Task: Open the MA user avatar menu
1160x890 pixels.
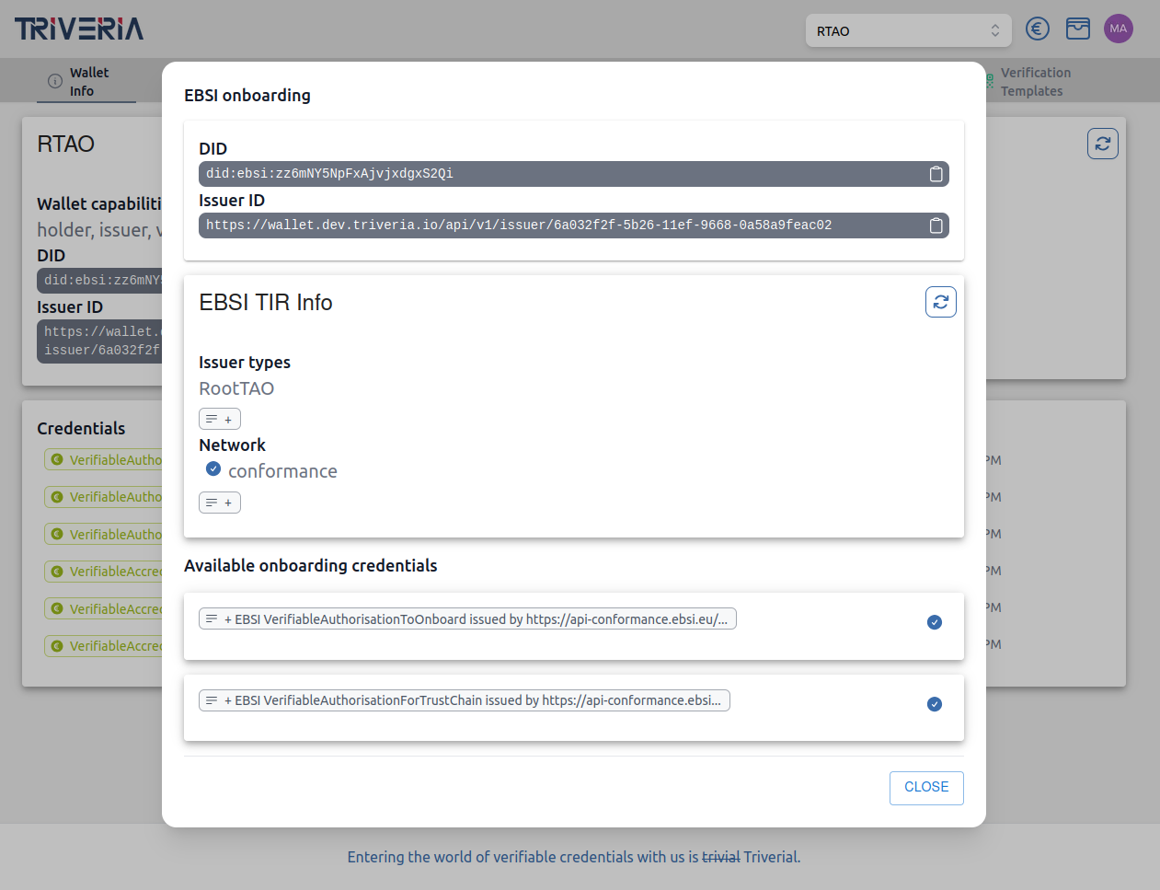Action: pos(1119,29)
